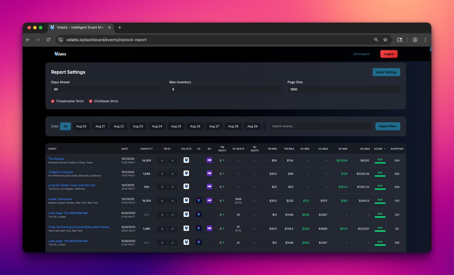Open VividSeats icon for Lorde: Ultrasound
This screenshot has width=454, height=275.
click(199, 200)
